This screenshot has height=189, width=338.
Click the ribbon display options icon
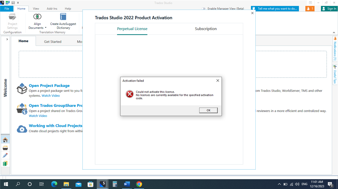311,3
